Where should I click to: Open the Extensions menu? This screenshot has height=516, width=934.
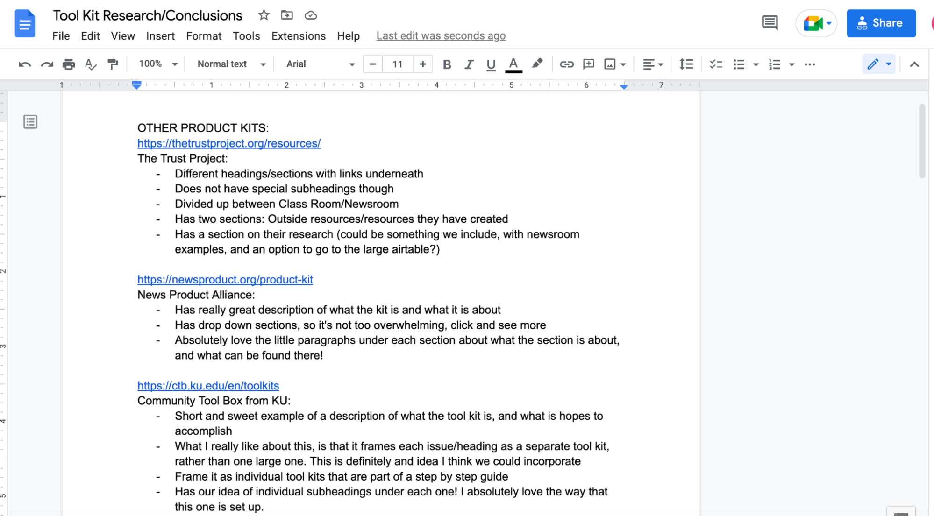298,36
